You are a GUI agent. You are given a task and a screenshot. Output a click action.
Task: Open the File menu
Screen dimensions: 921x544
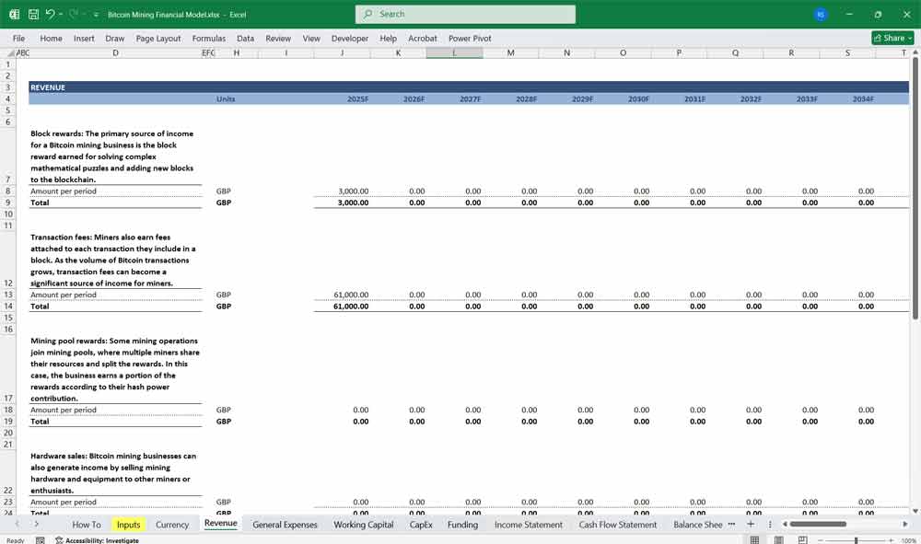tap(18, 38)
